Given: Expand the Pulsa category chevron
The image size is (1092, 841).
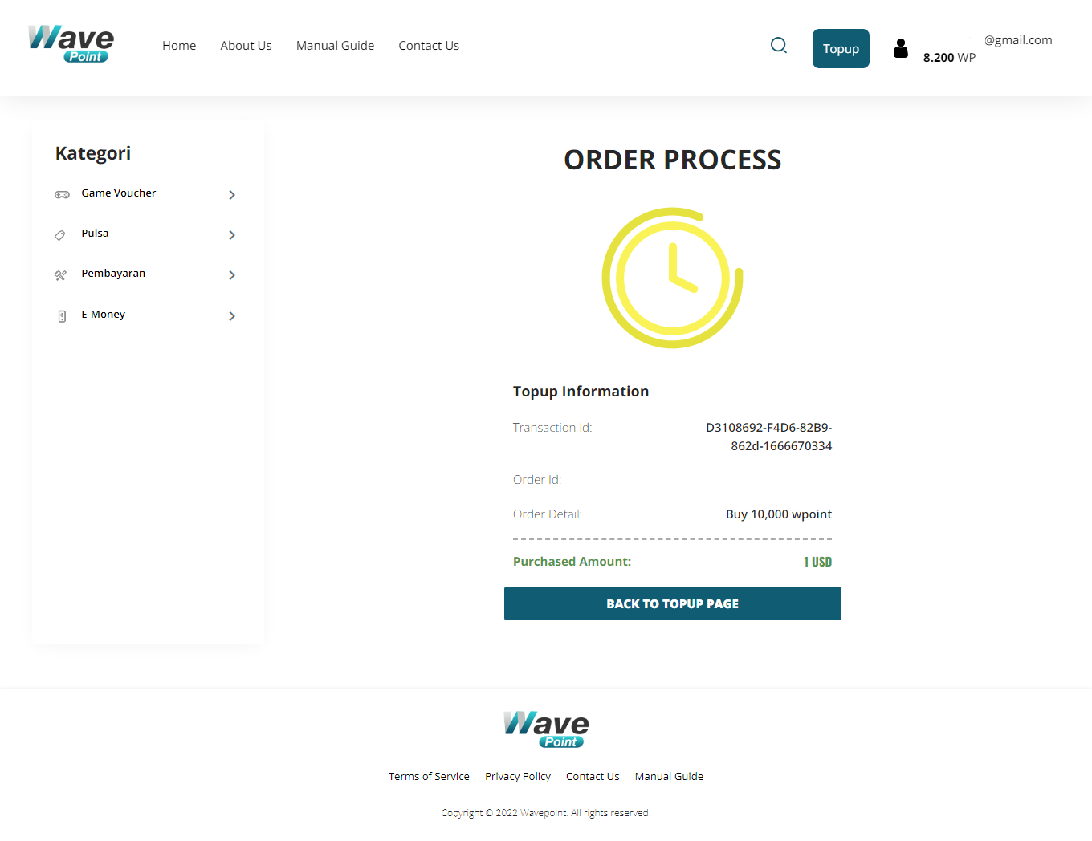Looking at the screenshot, I should tap(232, 235).
